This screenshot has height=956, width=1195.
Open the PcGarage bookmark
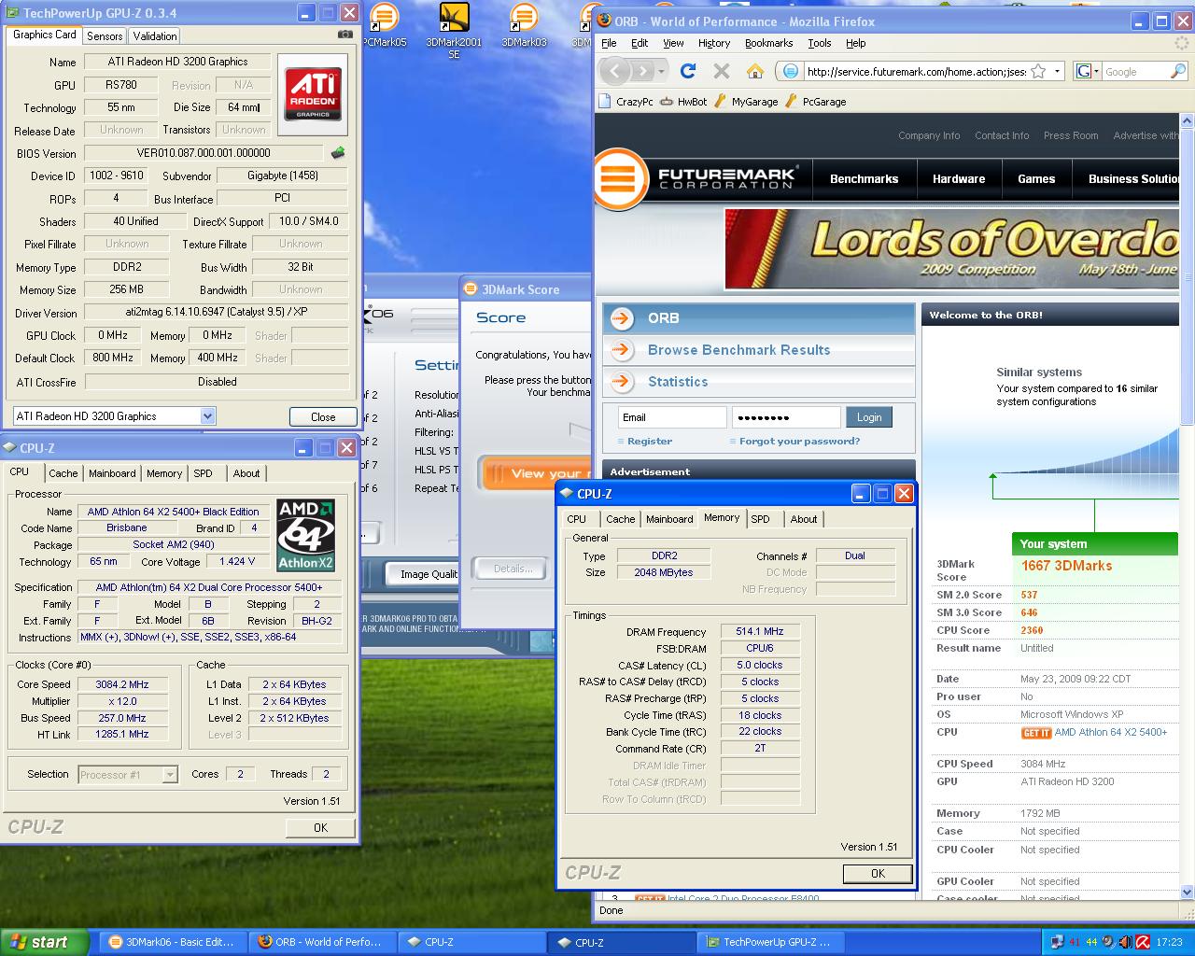pos(816,102)
